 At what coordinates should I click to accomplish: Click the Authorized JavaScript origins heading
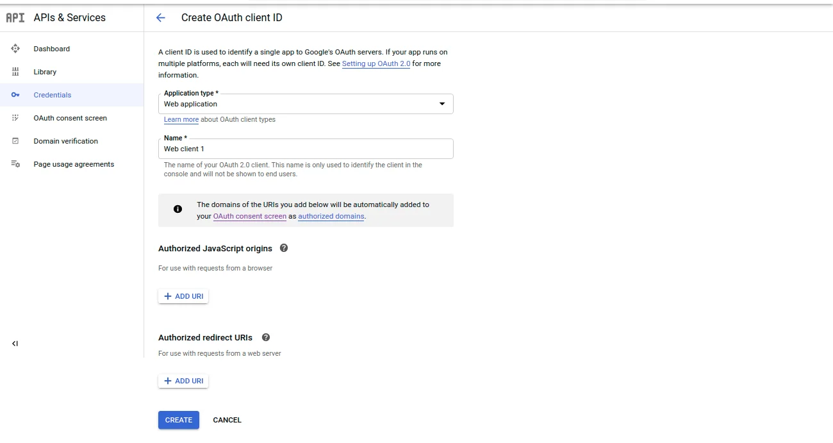(x=215, y=248)
